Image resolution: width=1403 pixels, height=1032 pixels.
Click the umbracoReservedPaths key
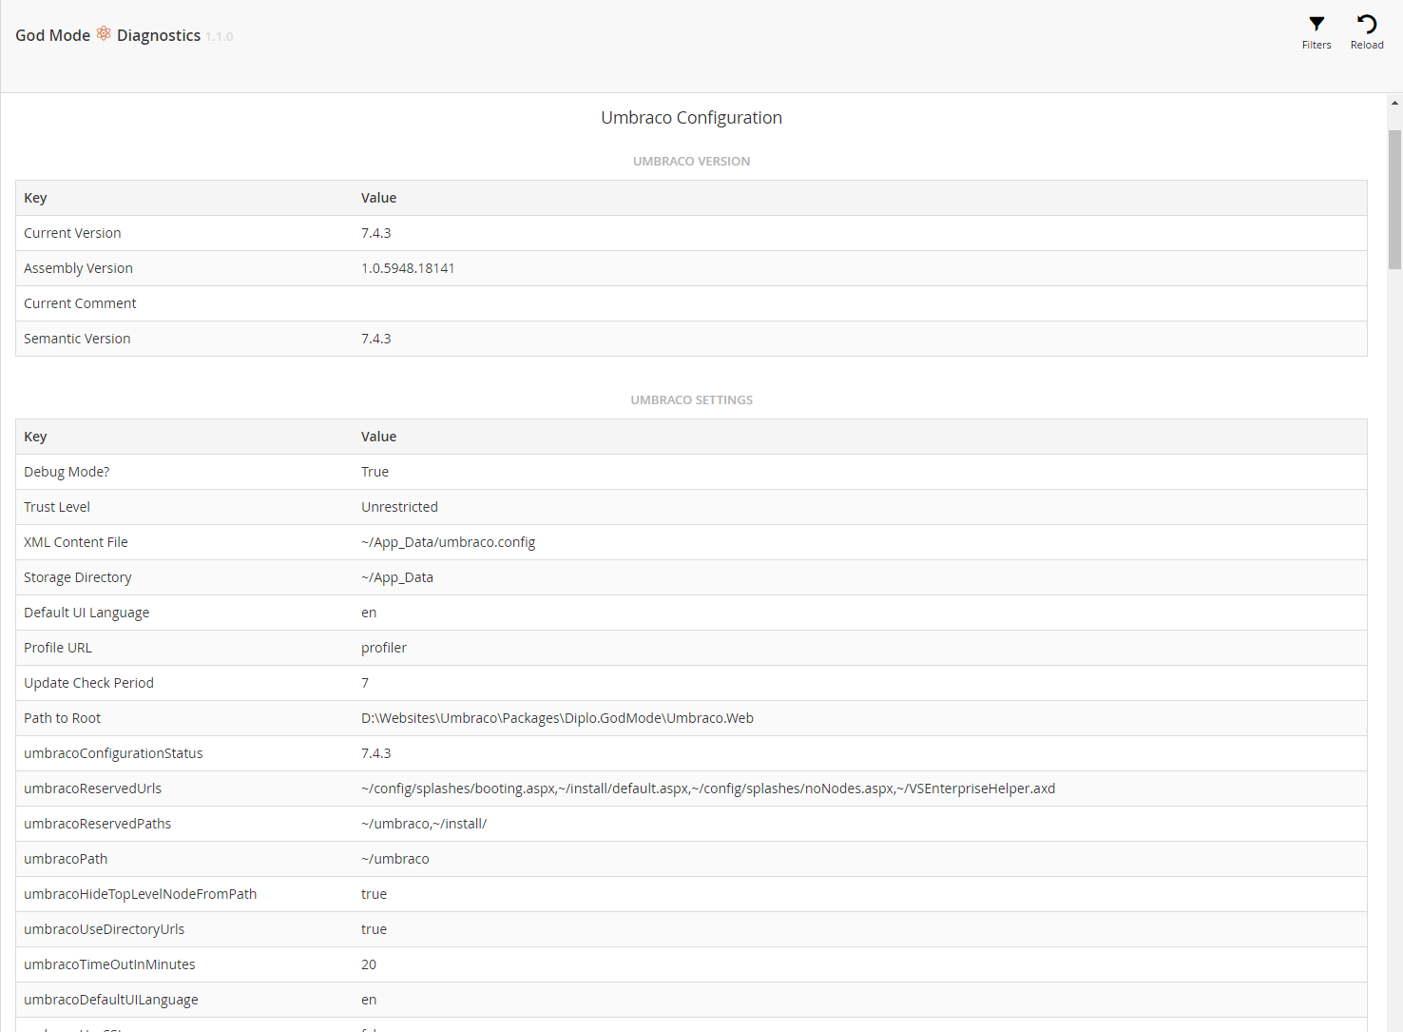97,824
